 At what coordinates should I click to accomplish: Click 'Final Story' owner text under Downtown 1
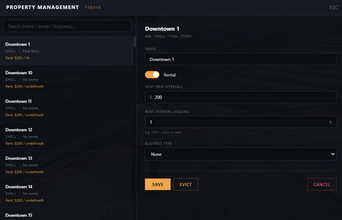[x=31, y=51]
